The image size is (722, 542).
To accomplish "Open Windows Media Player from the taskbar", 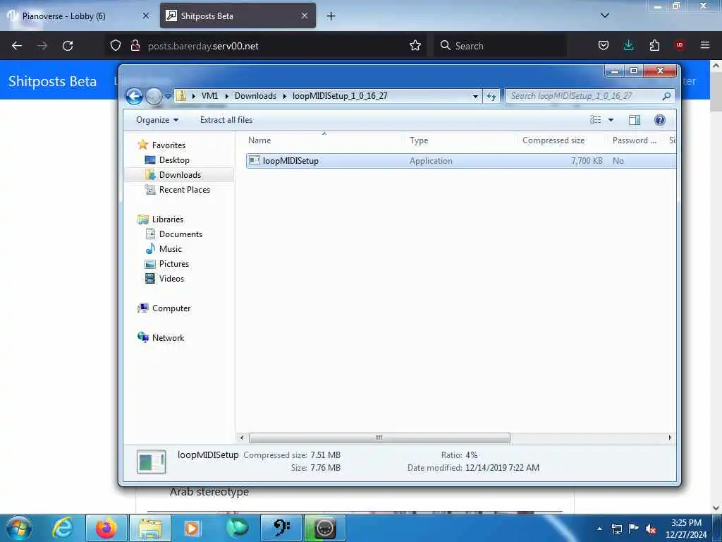I will 192,528.
